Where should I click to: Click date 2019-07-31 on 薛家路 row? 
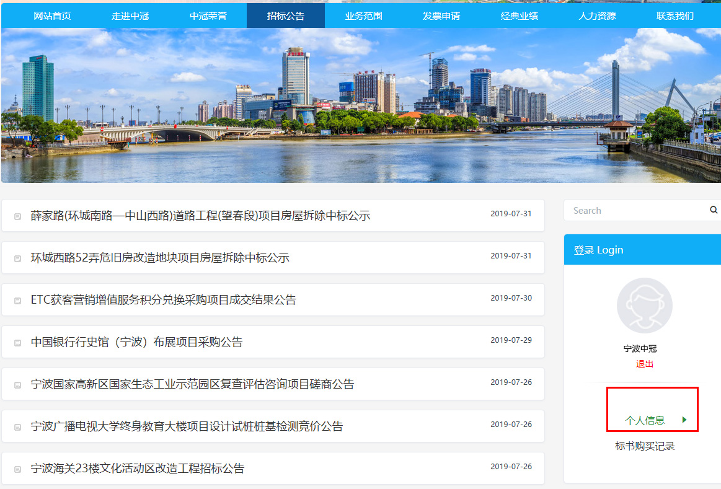click(511, 214)
